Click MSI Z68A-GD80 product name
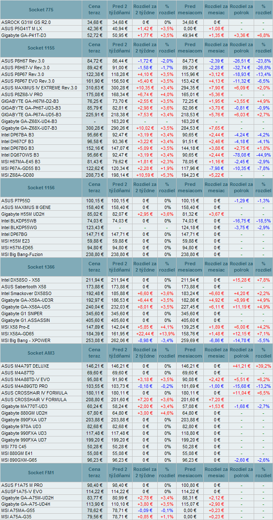 tap(18, 175)
